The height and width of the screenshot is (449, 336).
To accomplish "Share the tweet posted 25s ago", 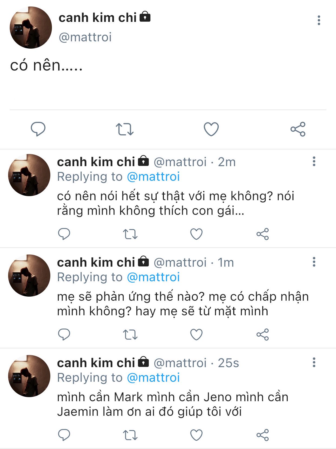I will click(x=262, y=435).
